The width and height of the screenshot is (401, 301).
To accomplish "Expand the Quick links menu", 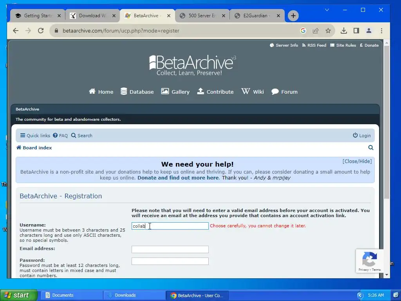I will coord(35,136).
